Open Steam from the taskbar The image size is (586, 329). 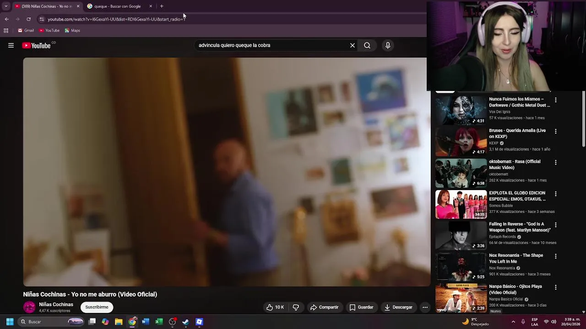click(x=185, y=322)
